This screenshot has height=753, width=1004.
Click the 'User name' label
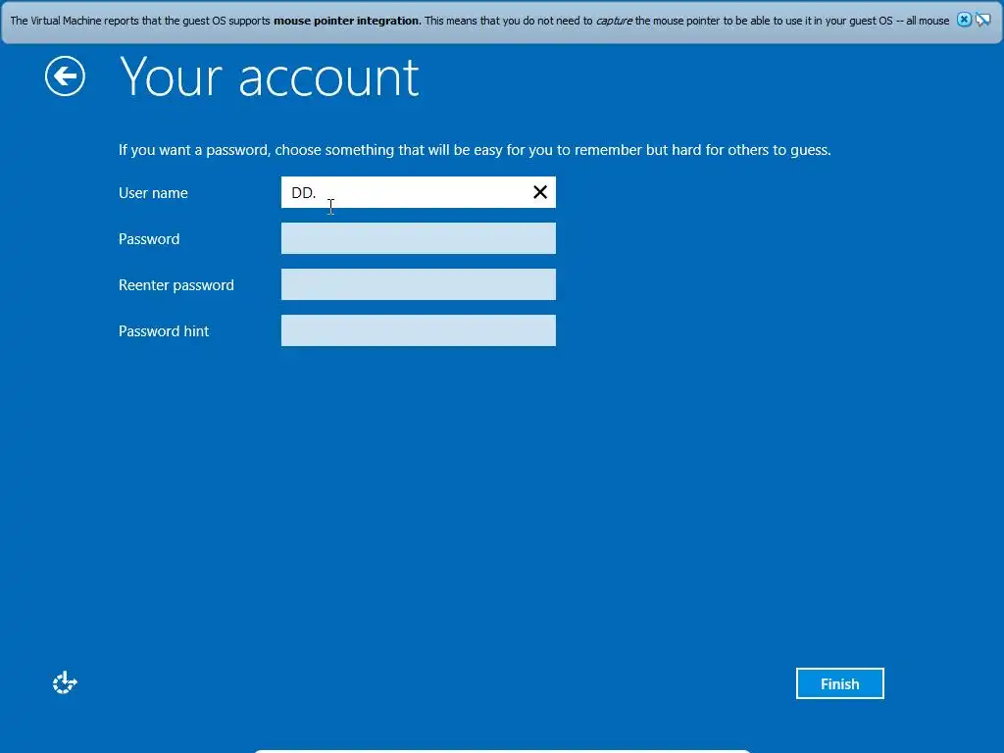coord(153,193)
